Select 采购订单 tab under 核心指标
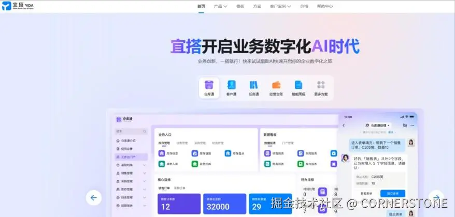Image resolution: width=455 pixels, height=217 pixels. [x=180, y=188]
